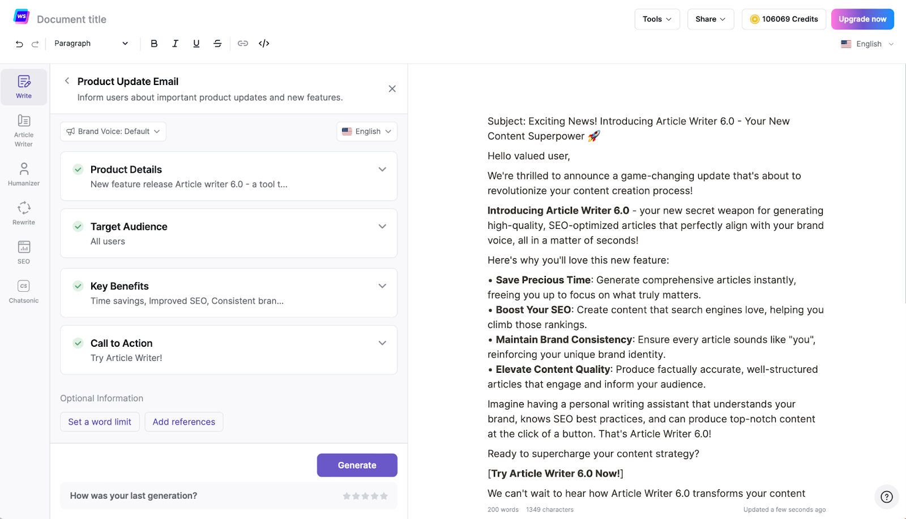Undo the last edit
This screenshot has width=906, height=519.
19,44
